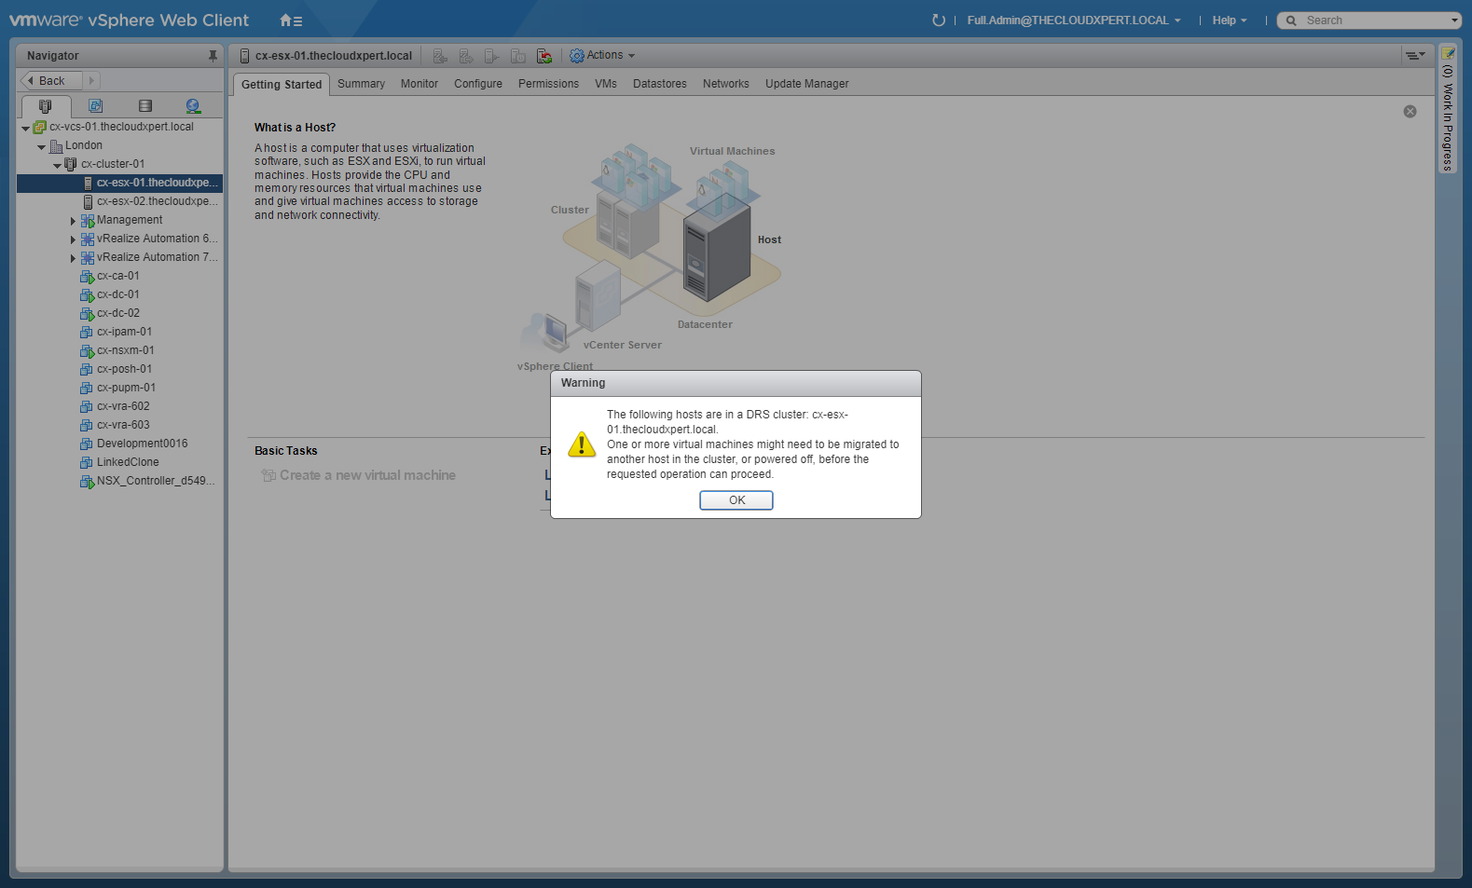The width and height of the screenshot is (1472, 888).
Task: Click OK in the Warning dialog
Action: tap(736, 500)
